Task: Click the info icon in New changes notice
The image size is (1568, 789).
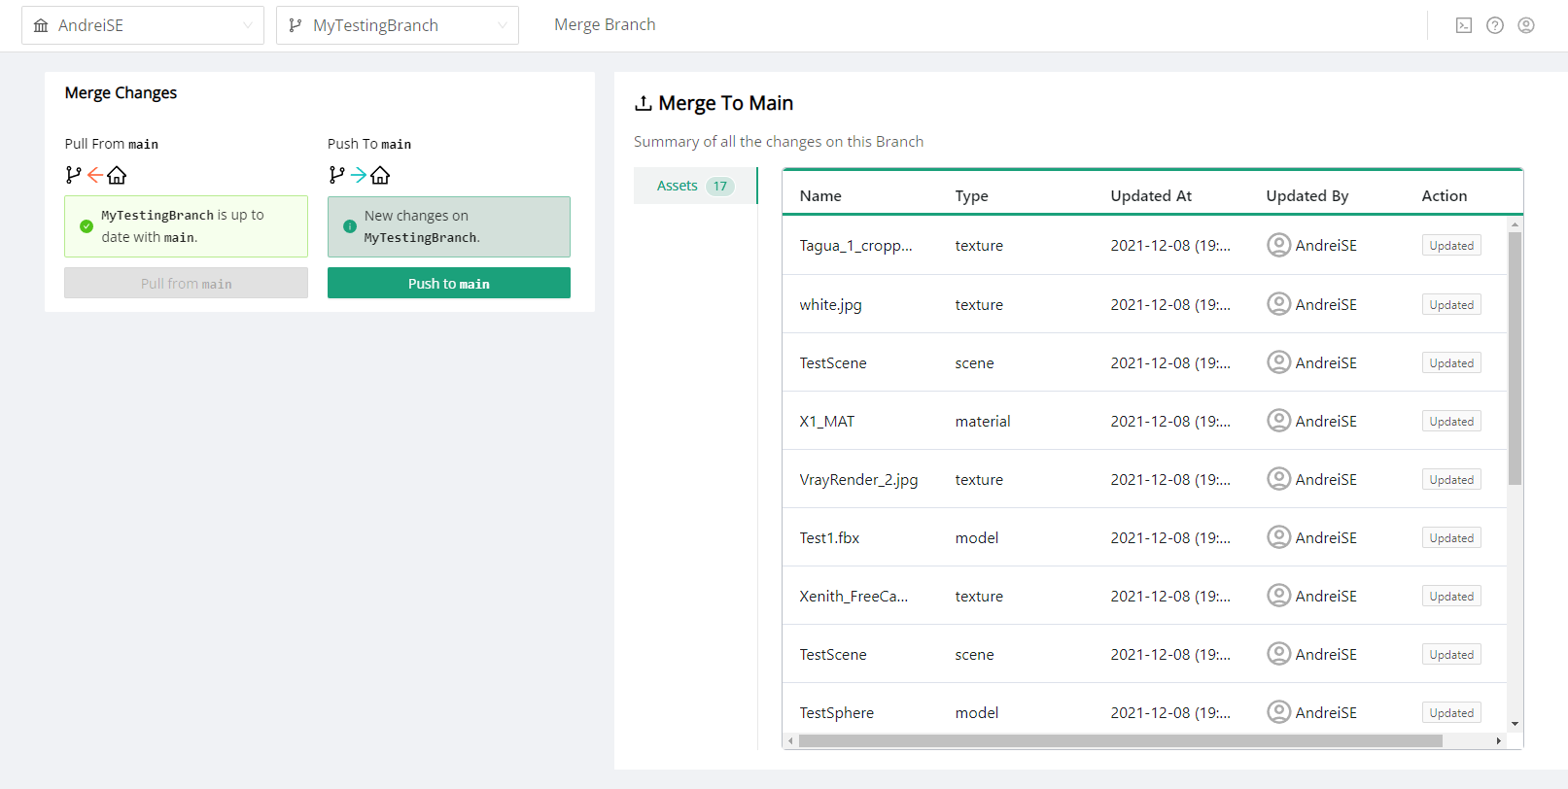Action: [x=350, y=226]
